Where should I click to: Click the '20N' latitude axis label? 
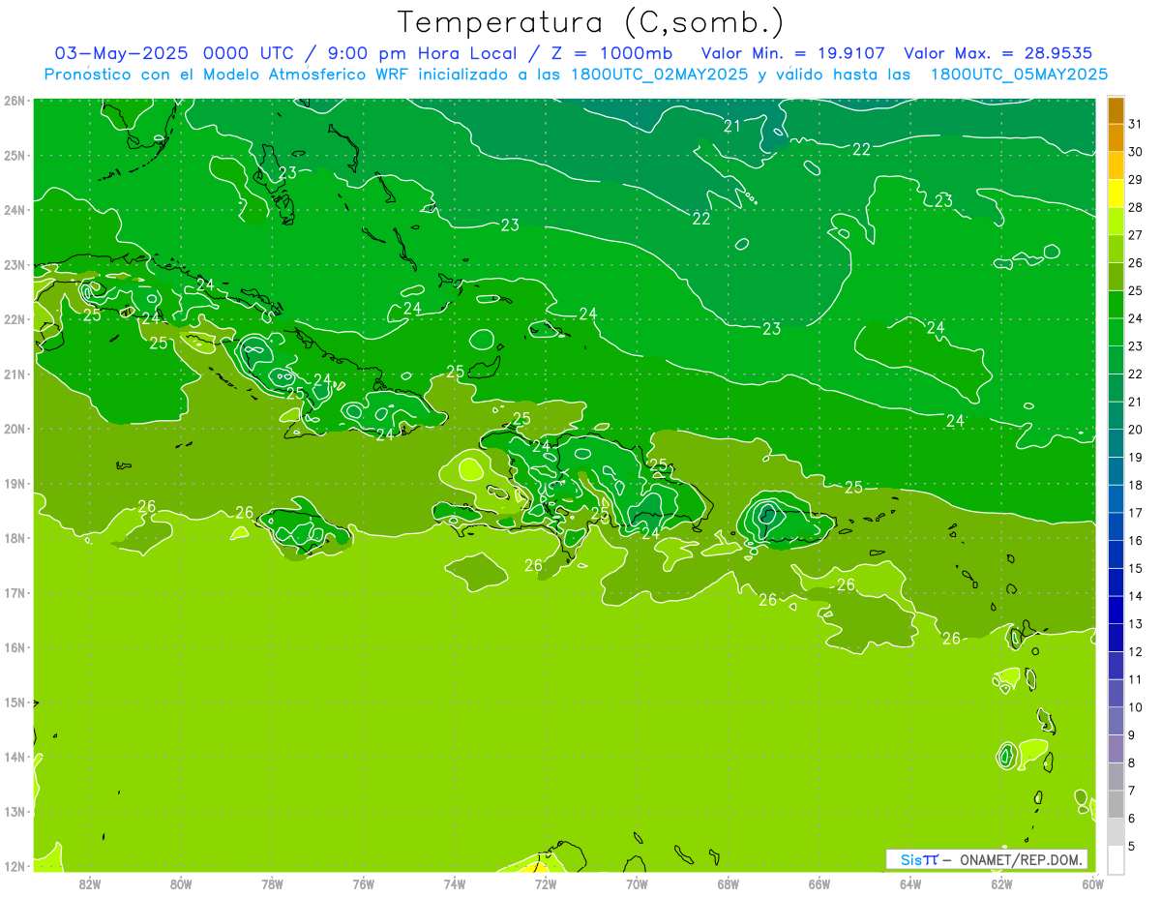click(x=15, y=429)
